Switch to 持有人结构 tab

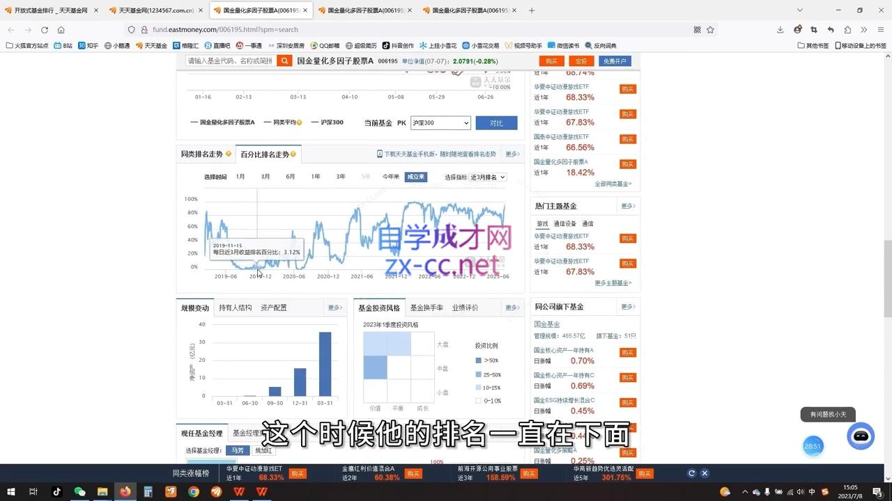click(235, 308)
